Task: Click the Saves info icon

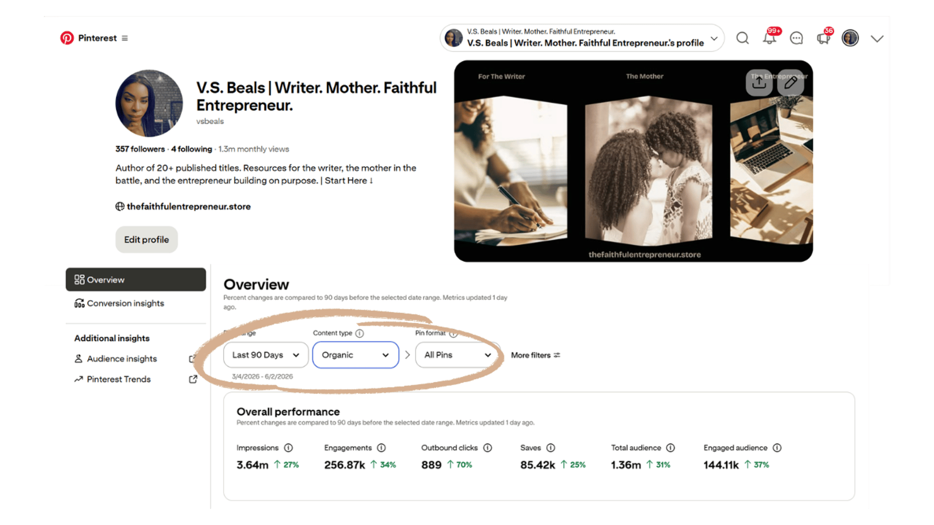Action: (x=551, y=448)
